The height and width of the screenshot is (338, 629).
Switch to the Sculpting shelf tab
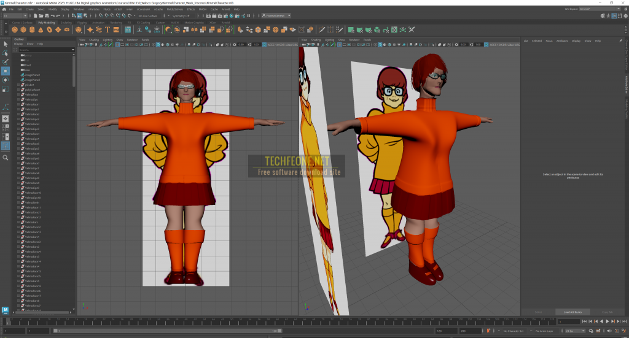click(66, 23)
